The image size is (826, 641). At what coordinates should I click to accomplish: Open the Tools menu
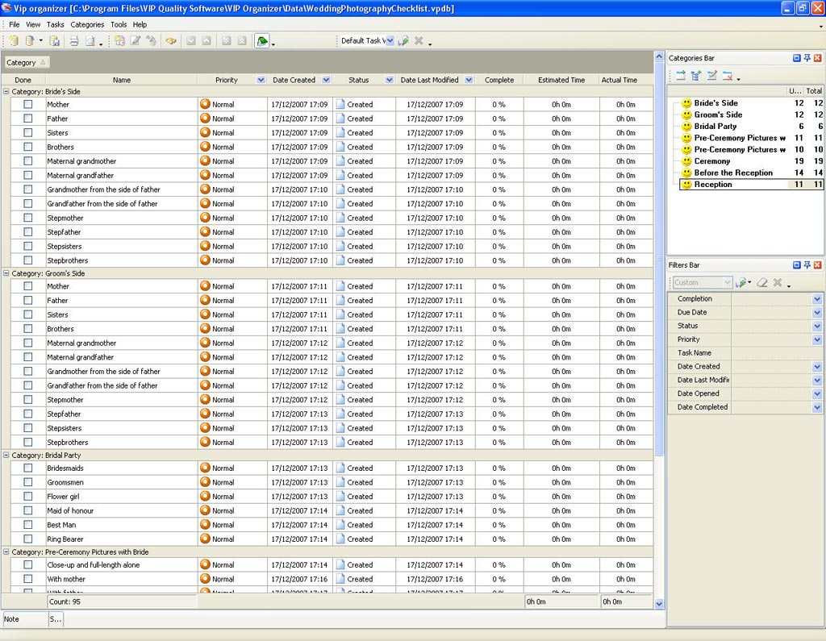pyautogui.click(x=119, y=24)
